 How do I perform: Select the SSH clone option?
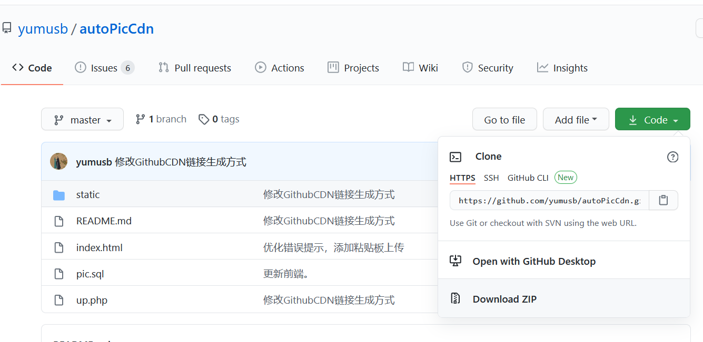(x=491, y=178)
